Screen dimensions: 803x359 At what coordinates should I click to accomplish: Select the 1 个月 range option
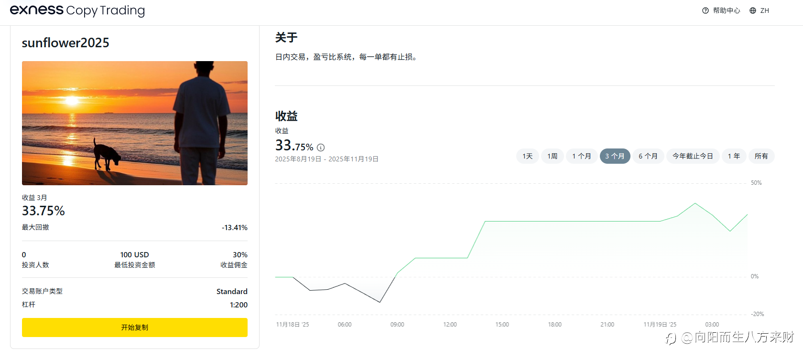point(581,156)
